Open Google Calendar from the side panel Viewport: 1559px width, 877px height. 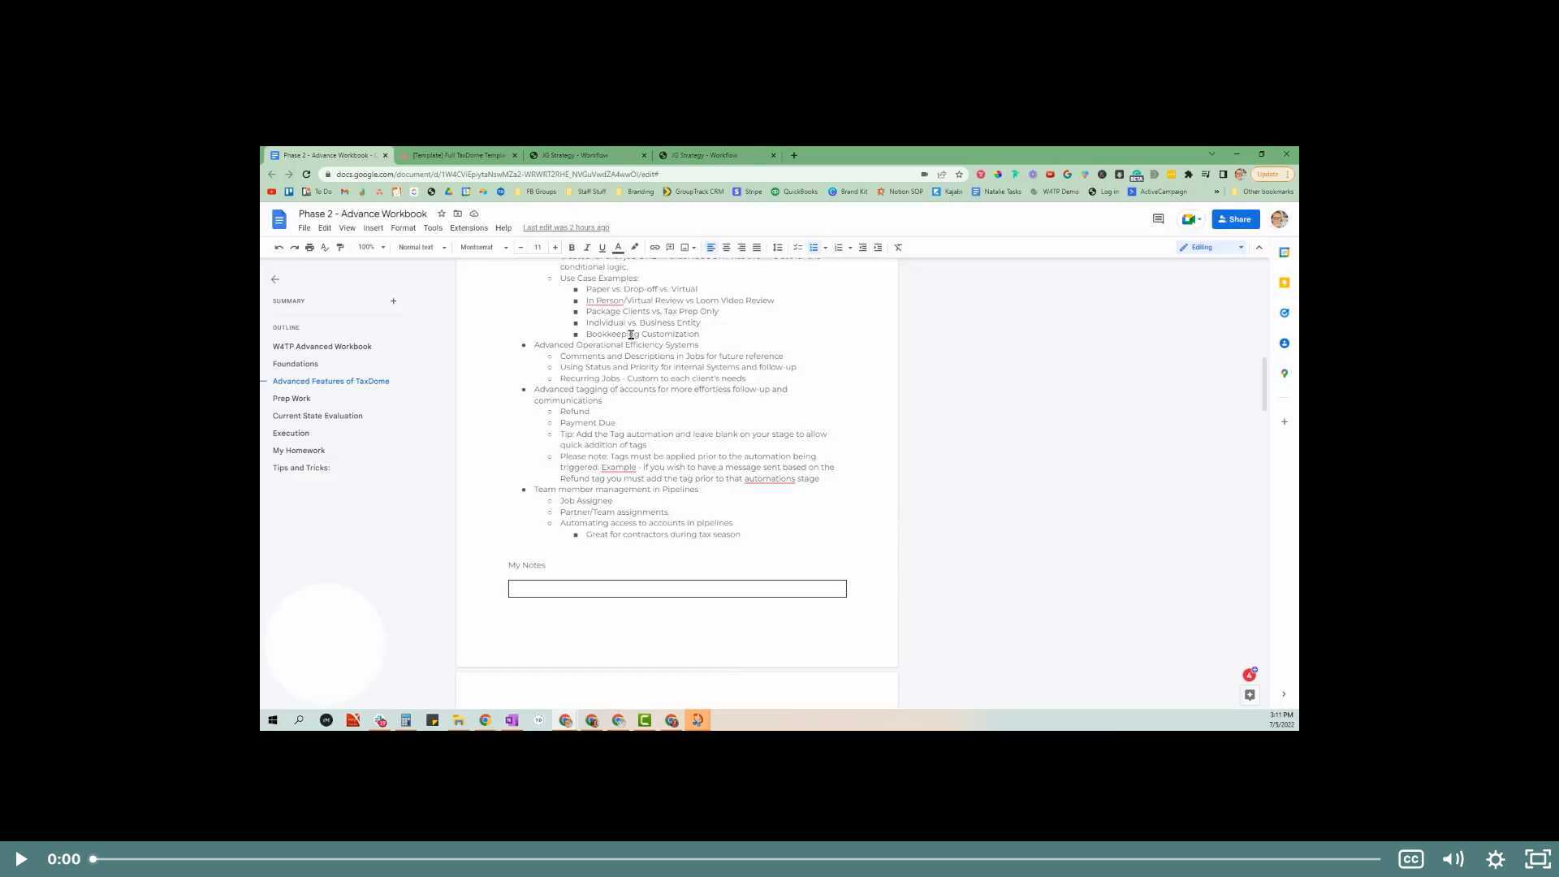1284,252
